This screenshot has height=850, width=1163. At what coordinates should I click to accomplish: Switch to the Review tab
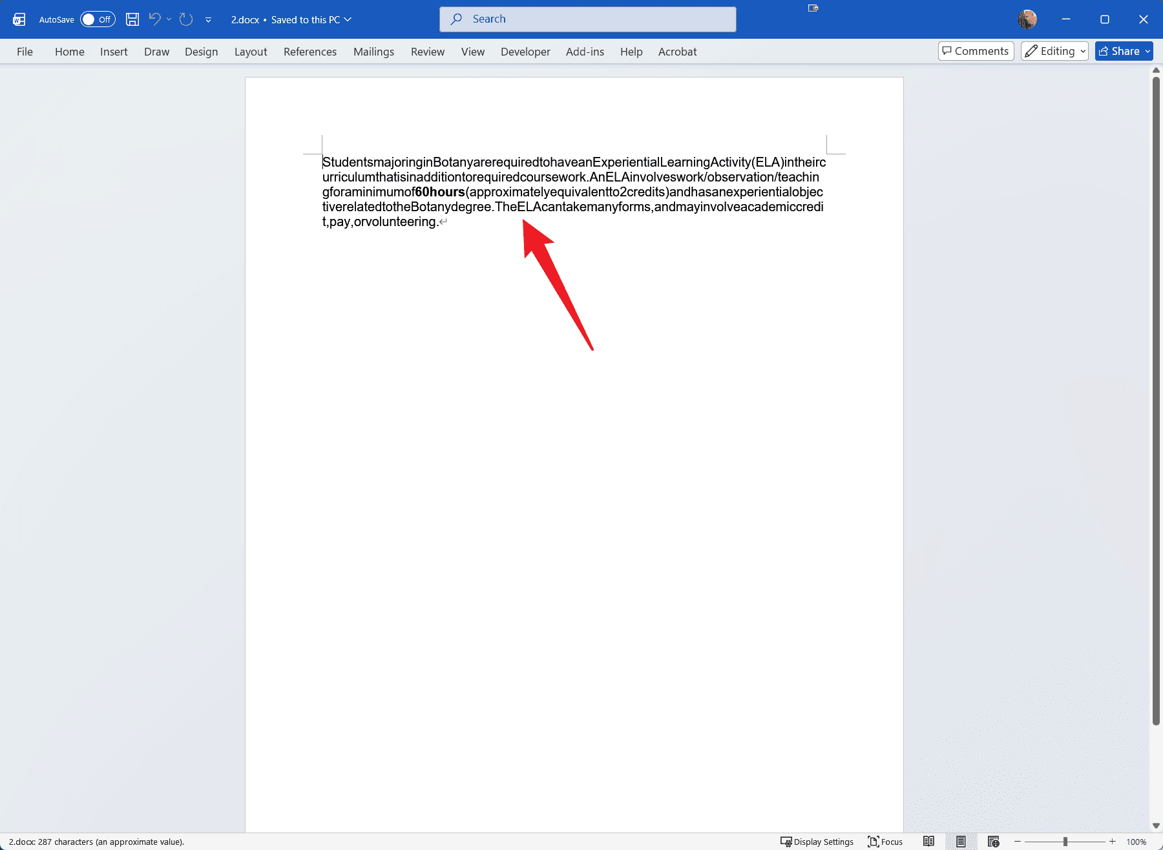click(x=428, y=52)
